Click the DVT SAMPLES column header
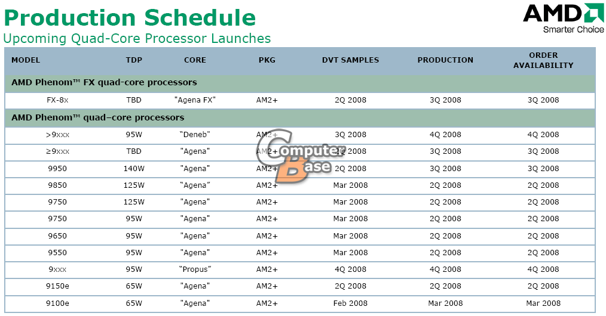Viewport: 606px width, 316px height. [350, 60]
